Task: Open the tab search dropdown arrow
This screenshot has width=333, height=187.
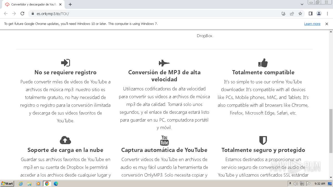Action: coord(302,4)
